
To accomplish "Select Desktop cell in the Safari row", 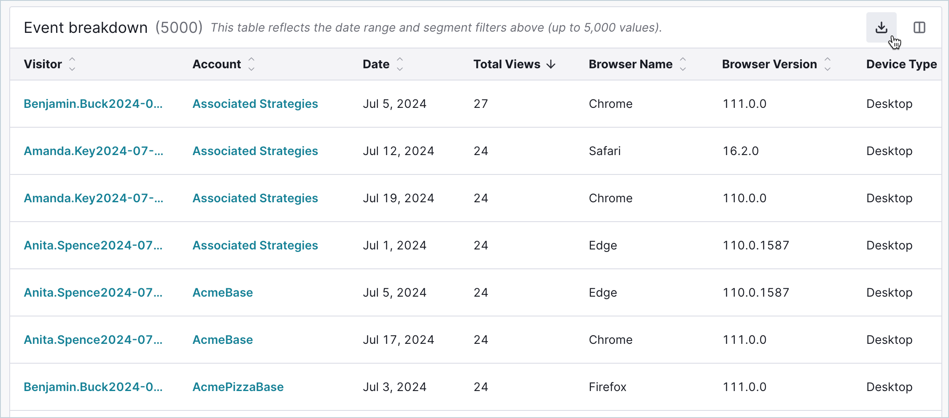I will [x=889, y=151].
